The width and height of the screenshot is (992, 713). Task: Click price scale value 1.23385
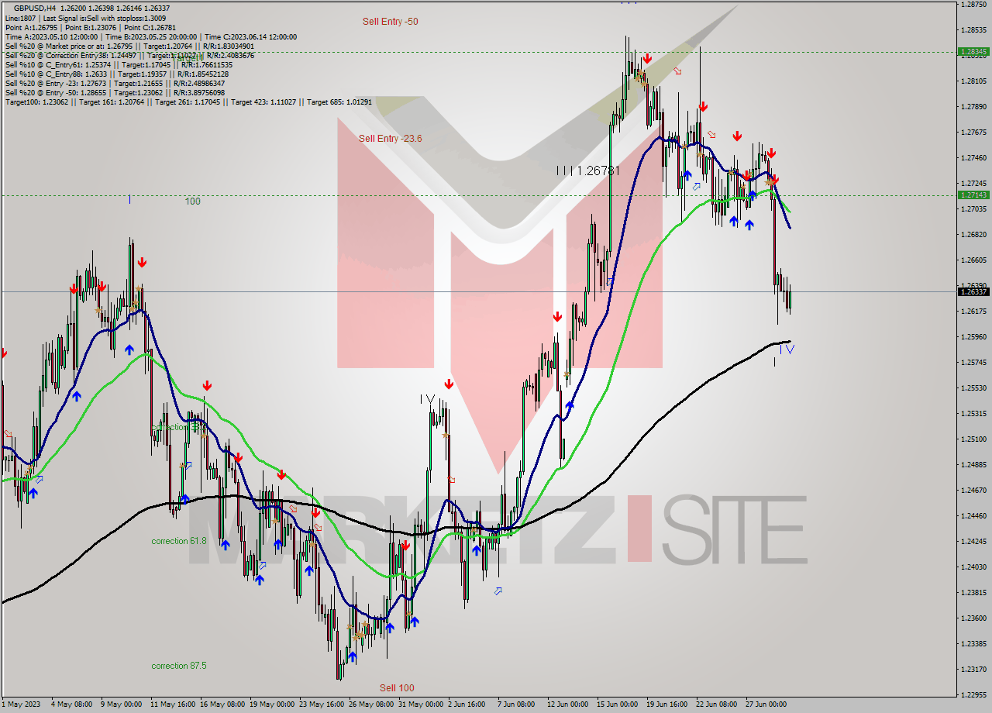point(973,644)
